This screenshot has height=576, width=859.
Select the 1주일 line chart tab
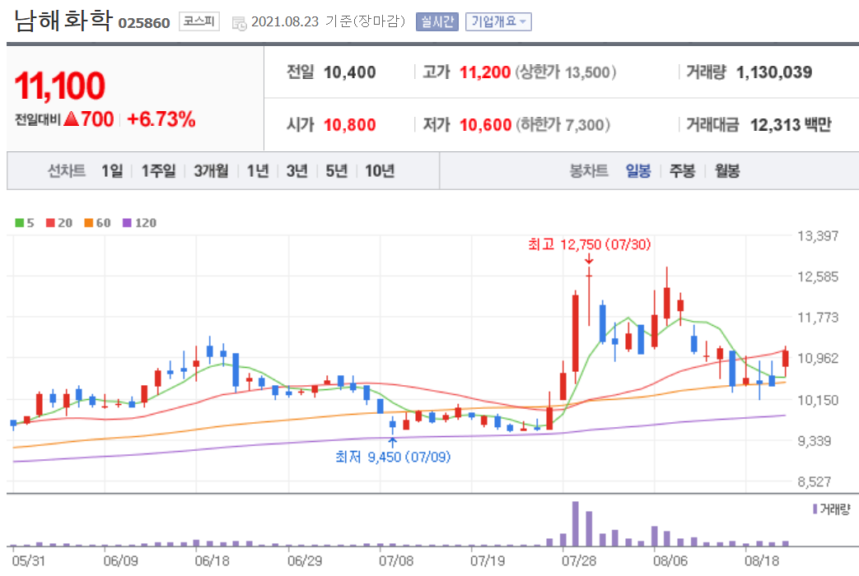point(158,171)
